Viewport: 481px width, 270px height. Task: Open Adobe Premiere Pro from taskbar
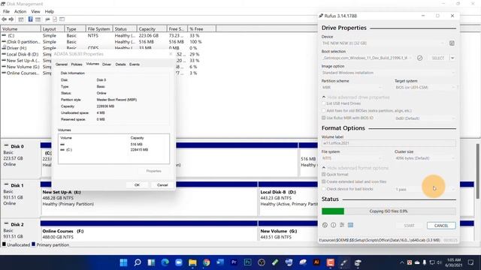(x=234, y=262)
